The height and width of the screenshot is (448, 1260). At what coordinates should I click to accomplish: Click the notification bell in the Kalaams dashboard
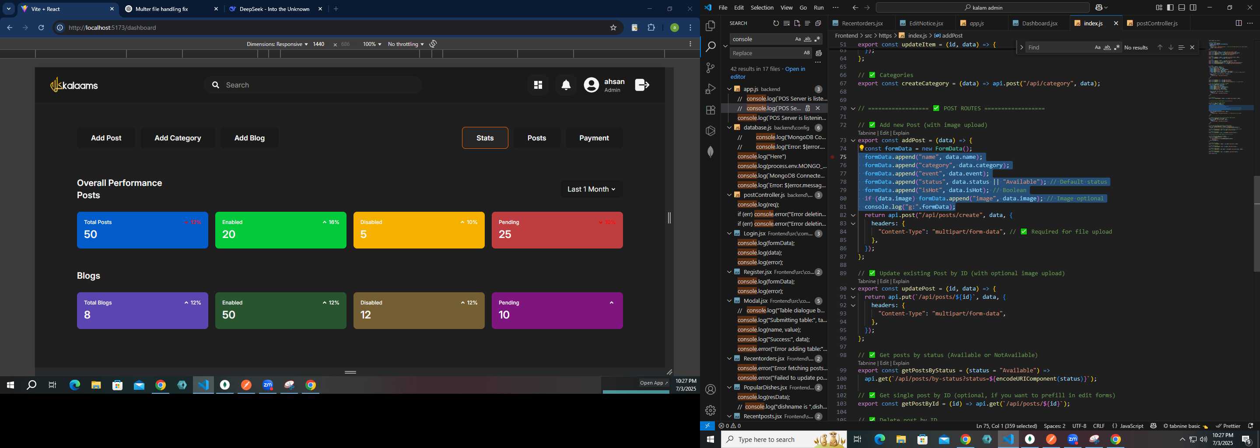click(566, 86)
